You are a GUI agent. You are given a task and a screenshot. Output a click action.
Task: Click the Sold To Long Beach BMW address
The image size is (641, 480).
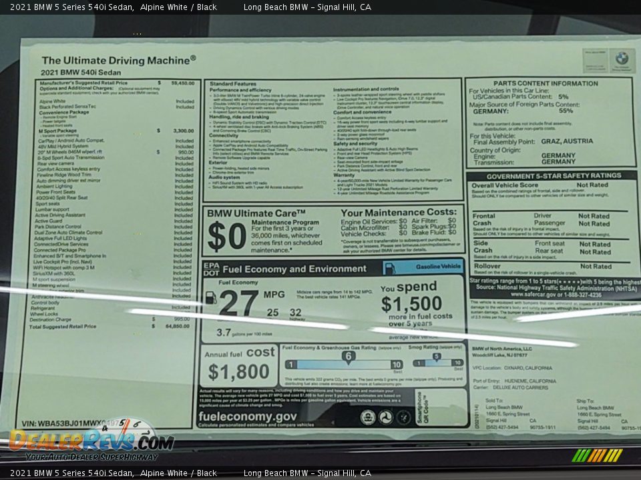click(520, 414)
